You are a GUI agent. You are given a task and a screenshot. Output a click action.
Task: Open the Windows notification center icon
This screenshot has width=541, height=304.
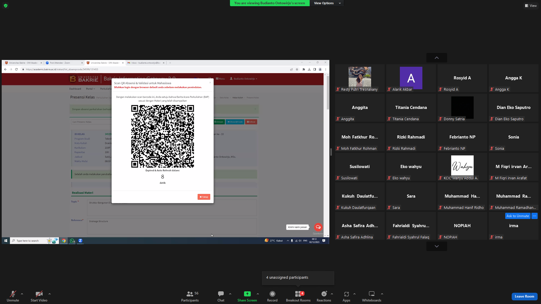pyautogui.click(x=324, y=241)
